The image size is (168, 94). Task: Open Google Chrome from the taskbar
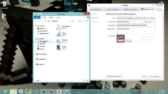click(29, 92)
